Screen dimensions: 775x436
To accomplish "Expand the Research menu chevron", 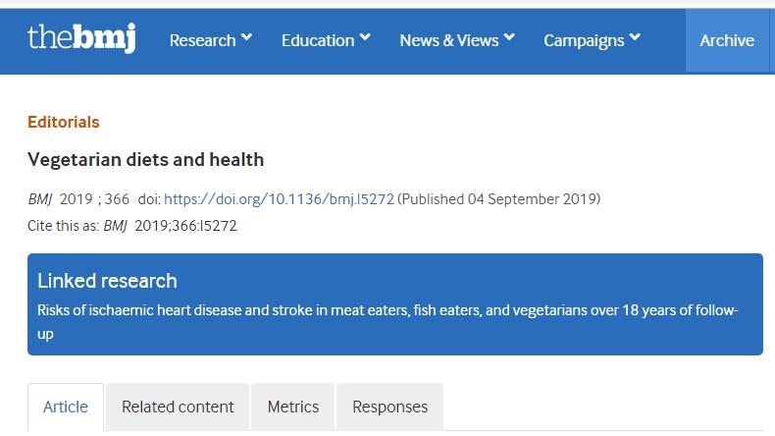I will 246,37.
